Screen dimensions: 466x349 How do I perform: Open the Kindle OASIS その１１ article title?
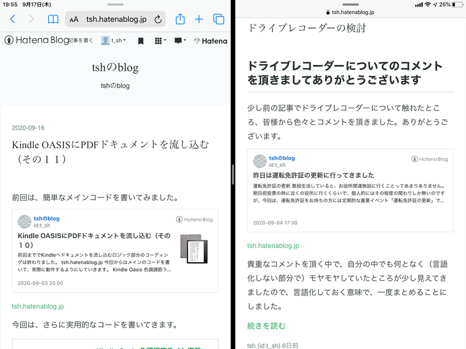tap(111, 152)
